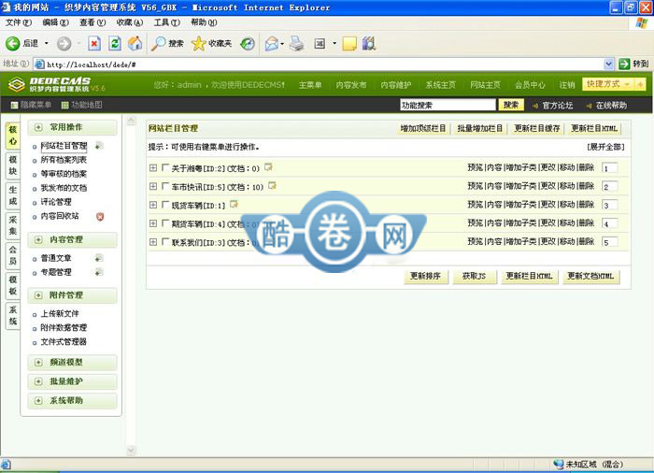
Task: Click red shield icon beside 内容回收站
Action: pos(100,216)
